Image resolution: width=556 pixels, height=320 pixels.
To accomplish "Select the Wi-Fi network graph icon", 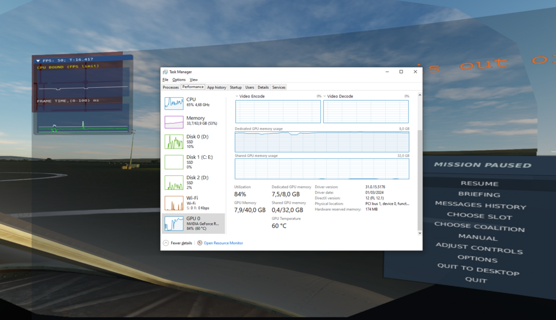I will point(173,203).
